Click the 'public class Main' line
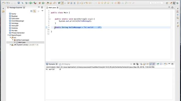Screen dimensions: 181x101 click(60, 13)
